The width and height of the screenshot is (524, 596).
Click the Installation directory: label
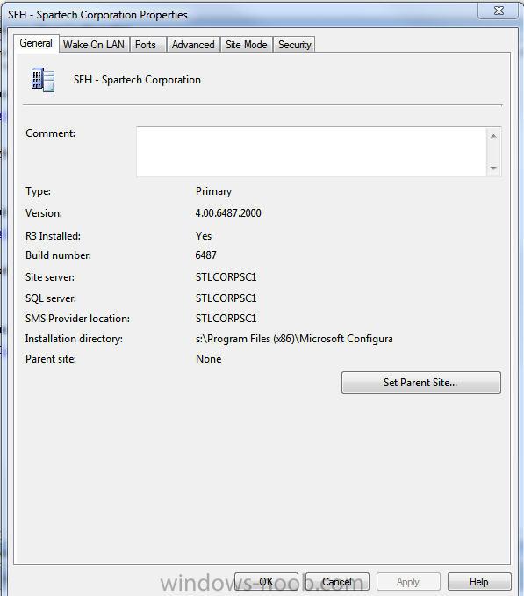(74, 339)
